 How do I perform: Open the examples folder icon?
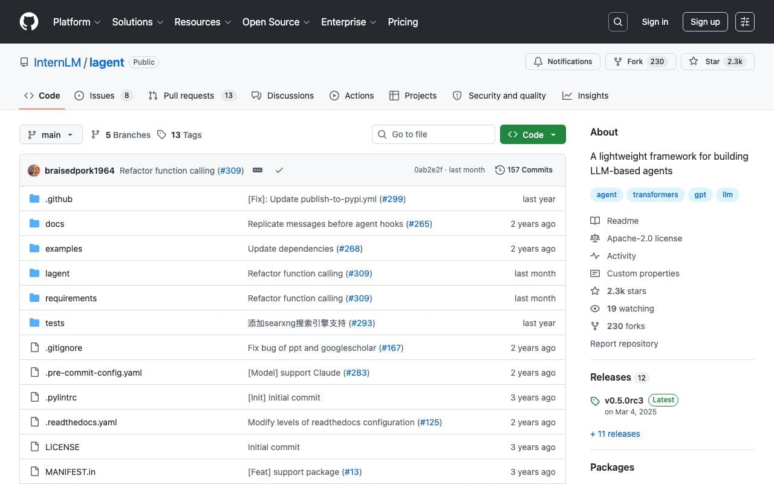point(34,249)
